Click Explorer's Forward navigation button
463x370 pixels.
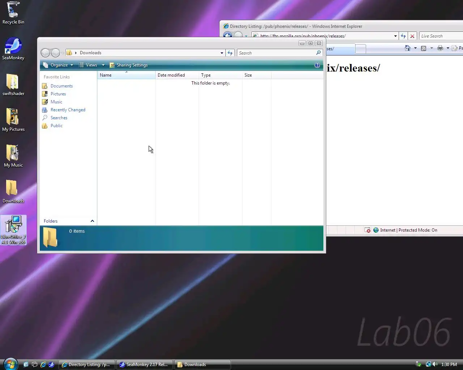(55, 53)
